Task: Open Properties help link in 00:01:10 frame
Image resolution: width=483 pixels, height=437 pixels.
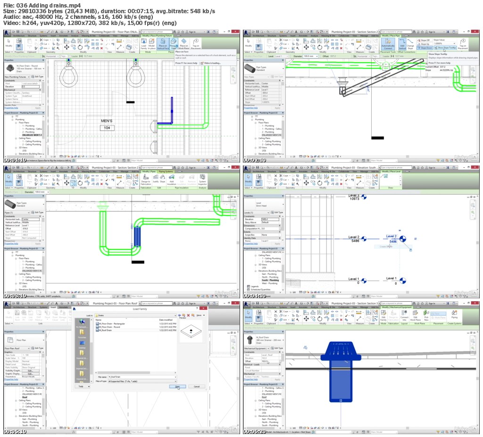Action: click(x=11, y=108)
